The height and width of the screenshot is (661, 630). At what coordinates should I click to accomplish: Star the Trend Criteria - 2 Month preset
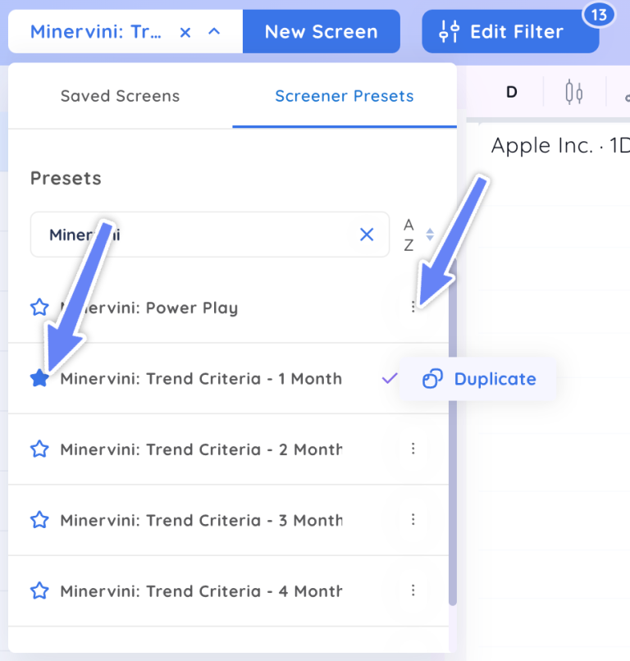(x=39, y=449)
